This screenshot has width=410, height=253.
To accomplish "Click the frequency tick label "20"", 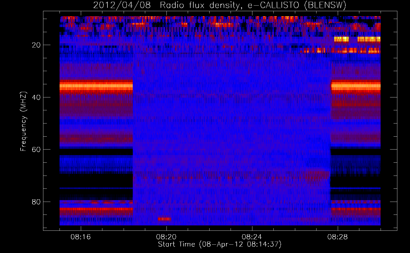I will coord(36,45).
